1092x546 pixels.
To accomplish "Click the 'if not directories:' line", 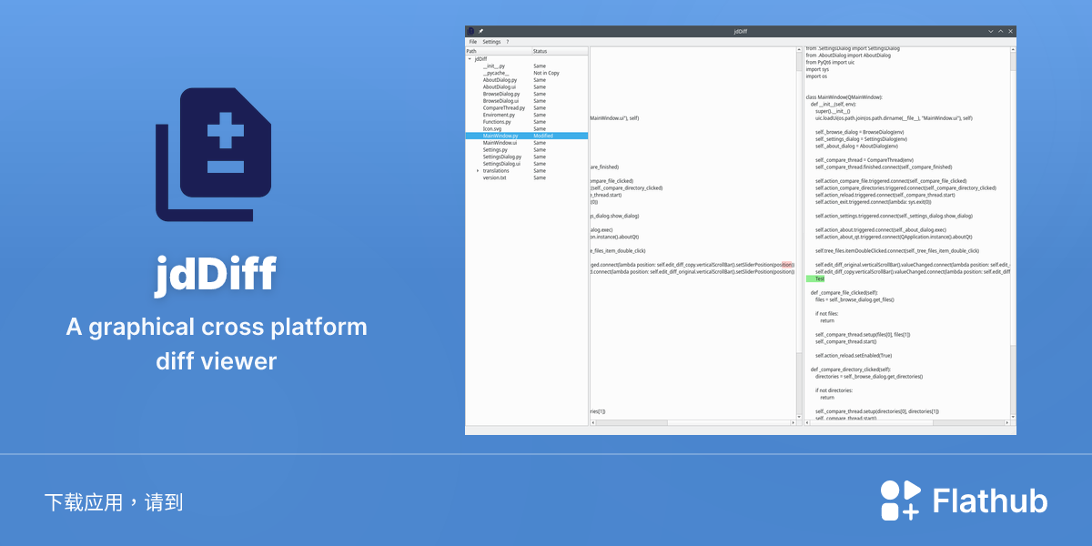I will tap(834, 389).
